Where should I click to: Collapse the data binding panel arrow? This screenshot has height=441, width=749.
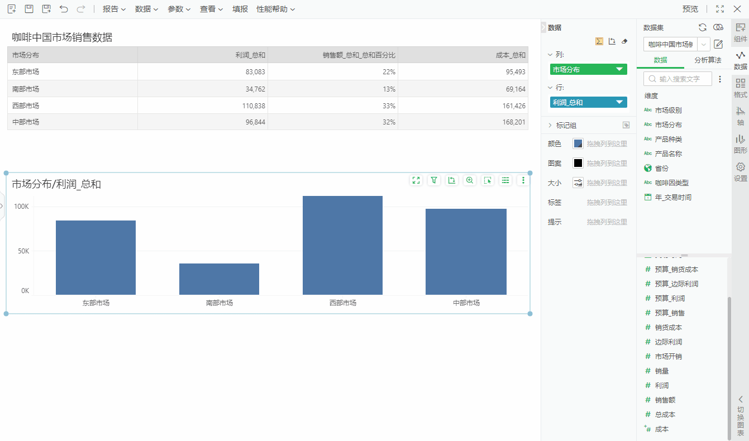(x=544, y=27)
